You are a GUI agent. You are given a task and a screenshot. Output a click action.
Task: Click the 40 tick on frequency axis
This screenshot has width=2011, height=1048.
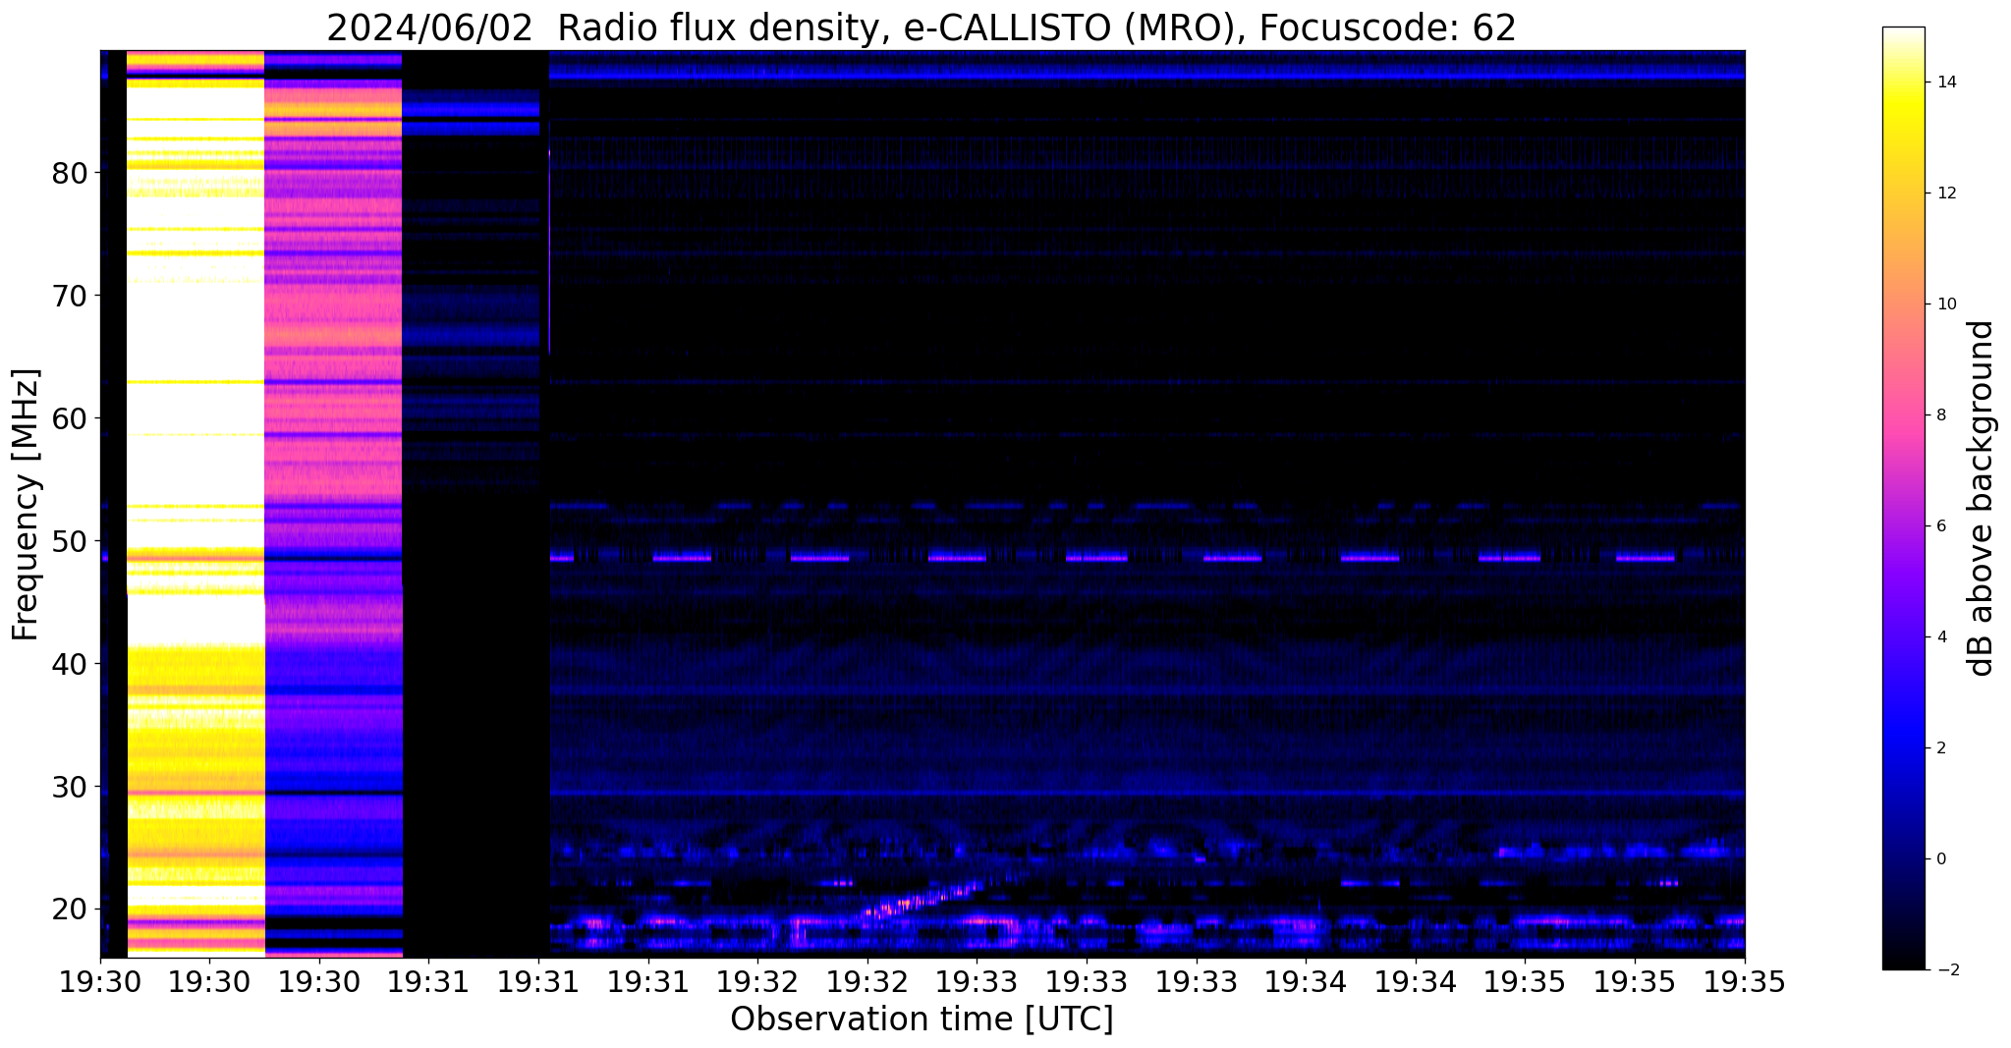coord(70,664)
